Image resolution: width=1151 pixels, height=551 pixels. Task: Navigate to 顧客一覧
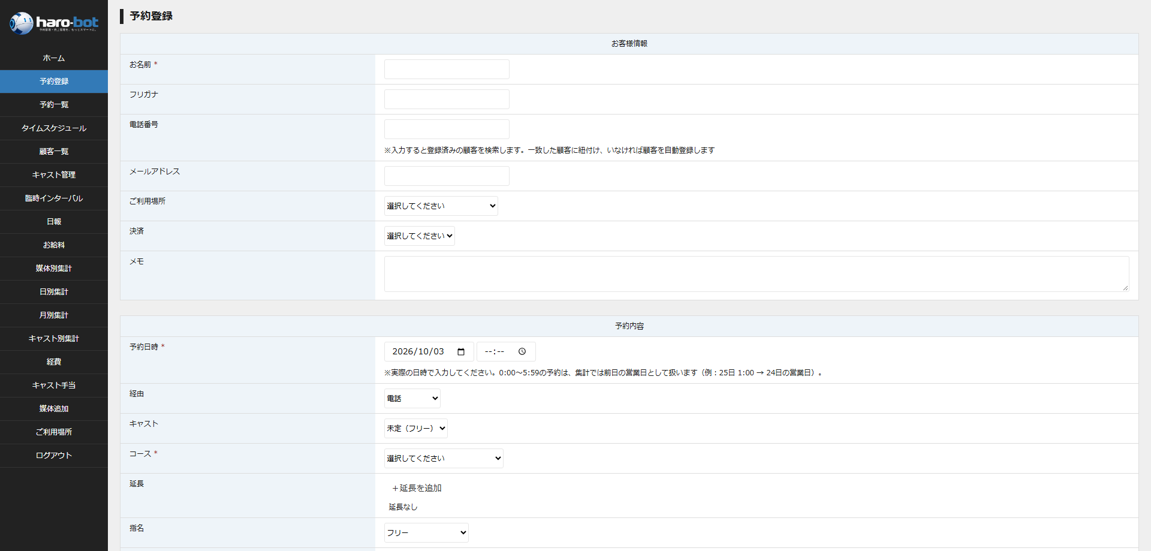point(54,152)
